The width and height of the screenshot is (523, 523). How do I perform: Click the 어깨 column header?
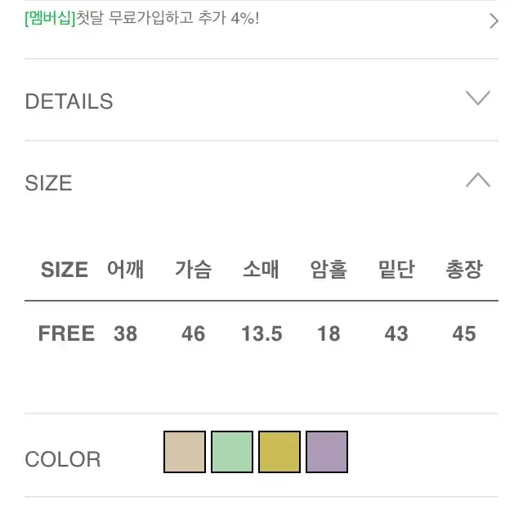click(125, 269)
